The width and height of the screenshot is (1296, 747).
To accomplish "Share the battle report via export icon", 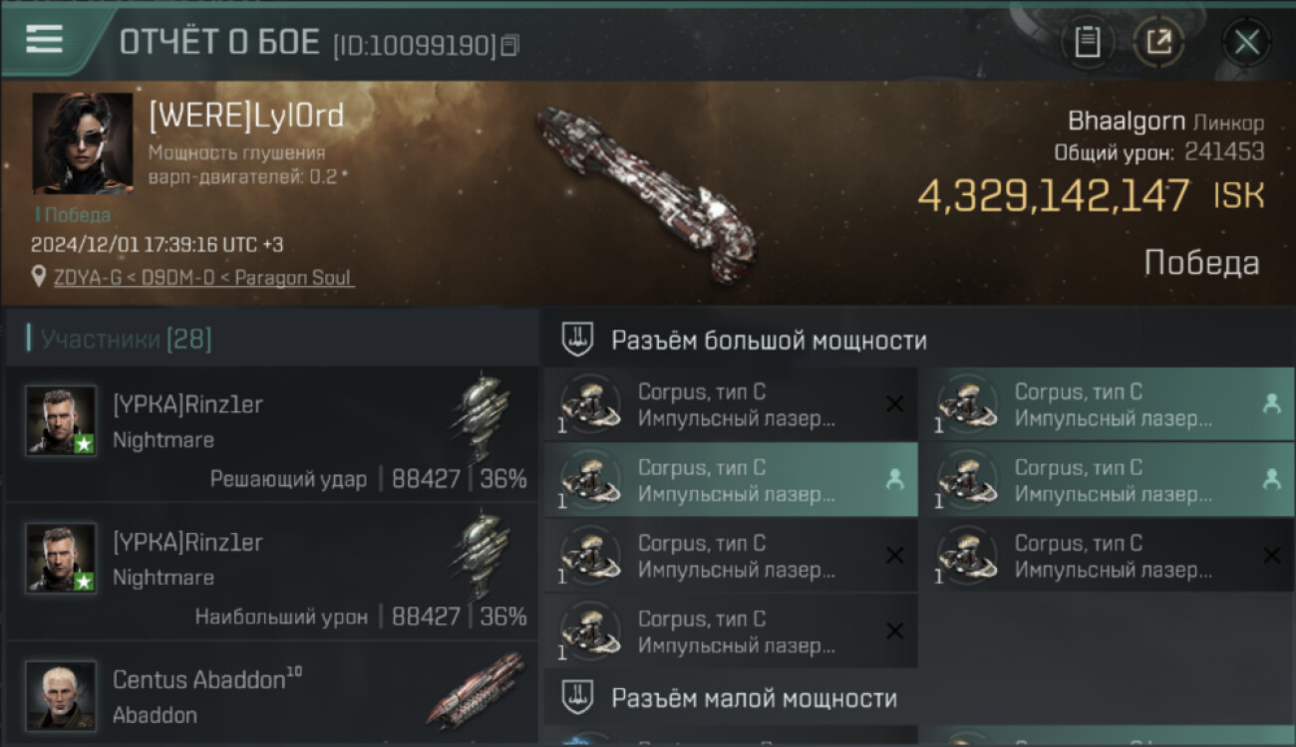I will point(1158,42).
